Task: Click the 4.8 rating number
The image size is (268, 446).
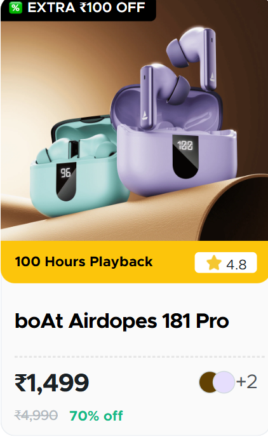Action: (236, 264)
